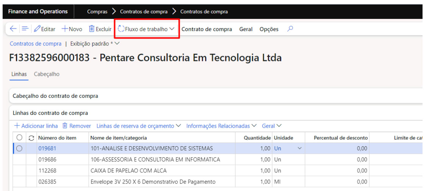Expand Linhas de reserva de orçamento menu
This screenshot has height=191, width=427.
pyautogui.click(x=139, y=126)
